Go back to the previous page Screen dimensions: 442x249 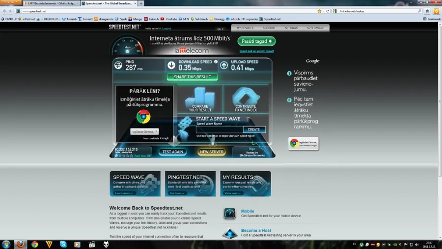4,11
